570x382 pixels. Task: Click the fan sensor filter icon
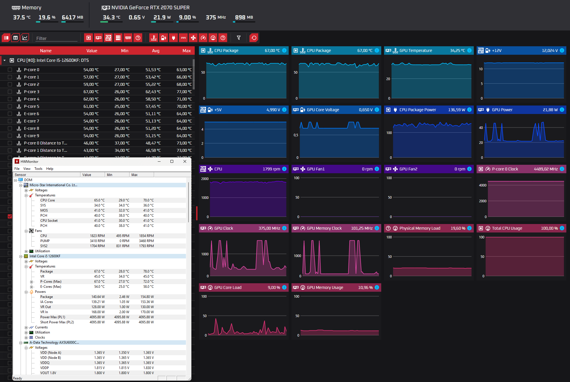point(193,38)
